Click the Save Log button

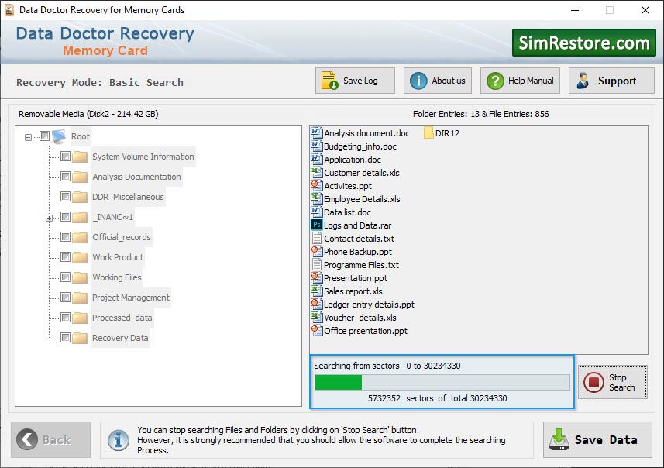(355, 81)
